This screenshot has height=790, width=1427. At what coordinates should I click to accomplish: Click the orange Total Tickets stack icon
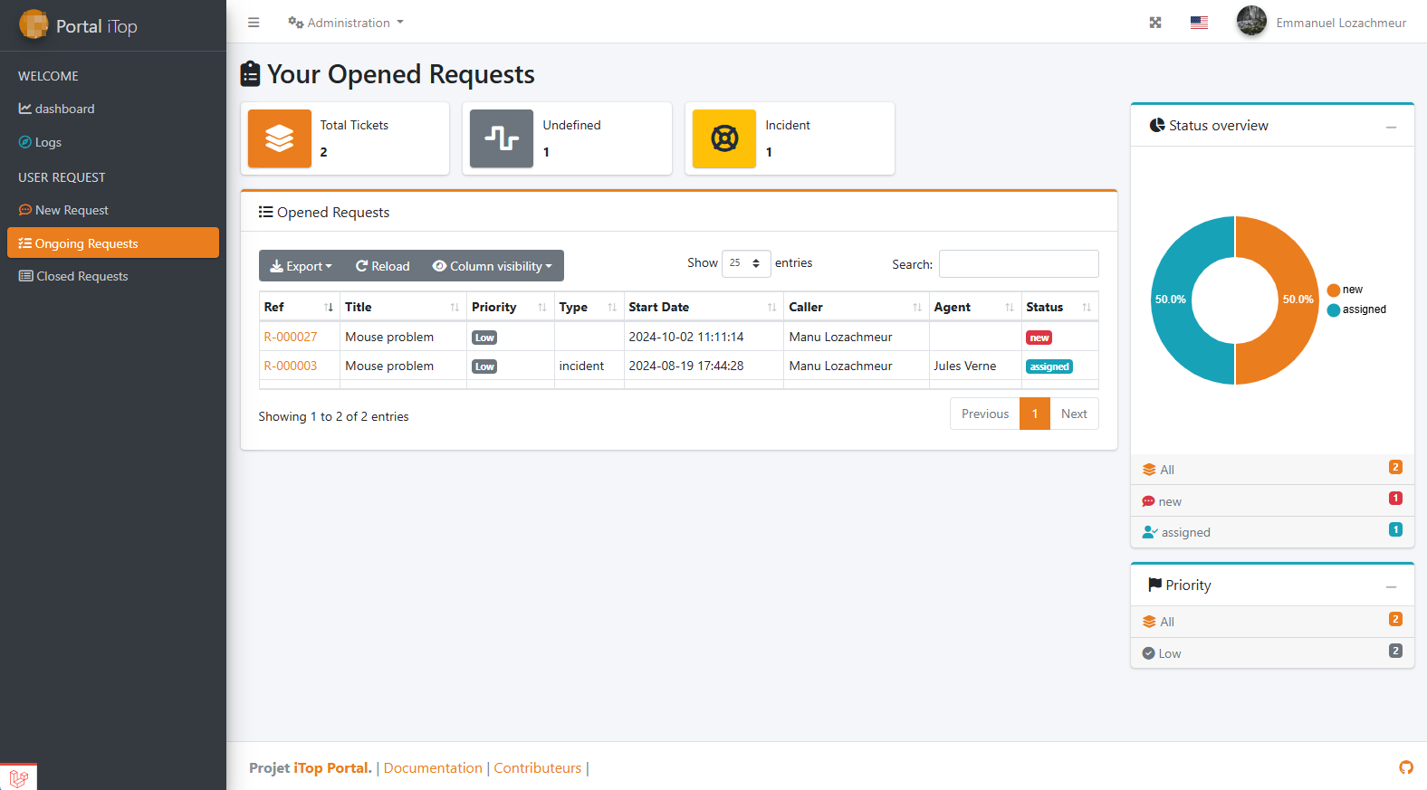(280, 138)
